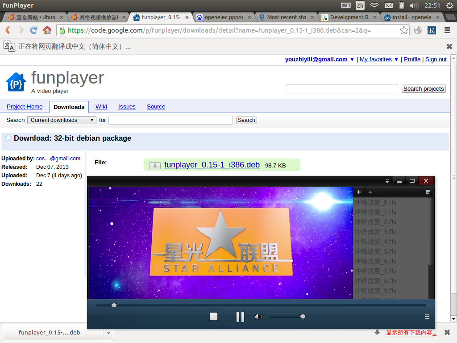Close the funplayer_0.15- browser tab
The height and width of the screenshot is (343, 457).
[x=187, y=17]
